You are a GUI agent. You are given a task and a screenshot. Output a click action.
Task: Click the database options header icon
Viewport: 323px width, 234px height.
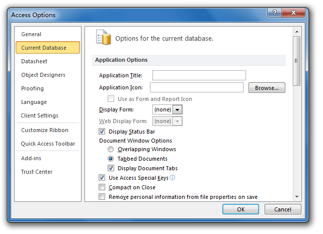(103, 37)
